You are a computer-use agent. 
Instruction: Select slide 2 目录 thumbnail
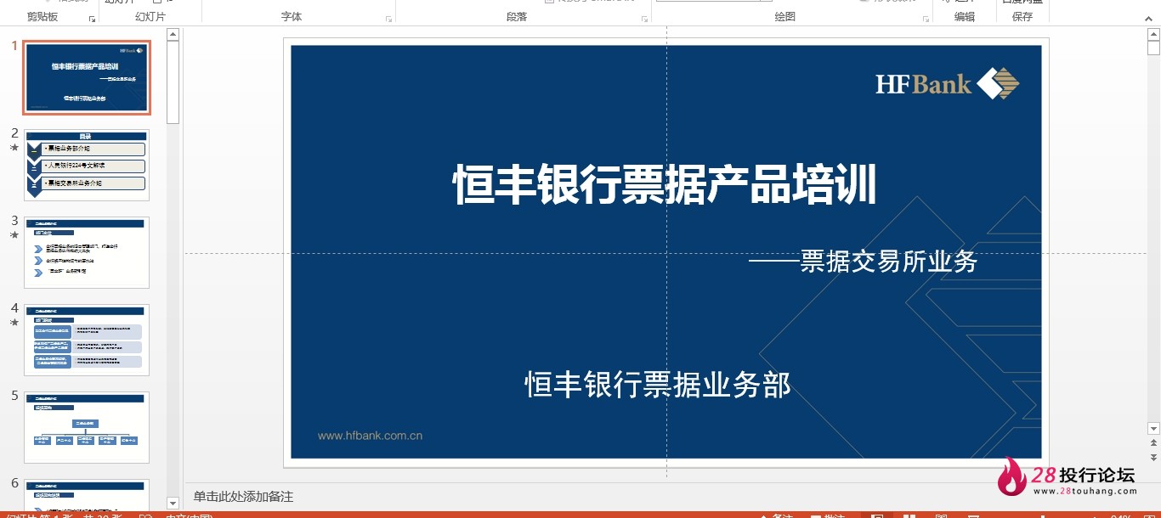[x=87, y=165]
